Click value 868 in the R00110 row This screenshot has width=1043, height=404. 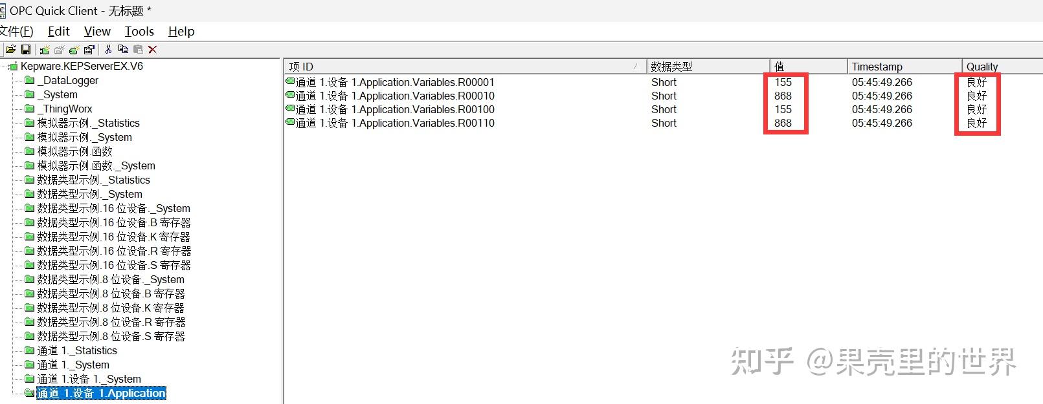point(783,123)
